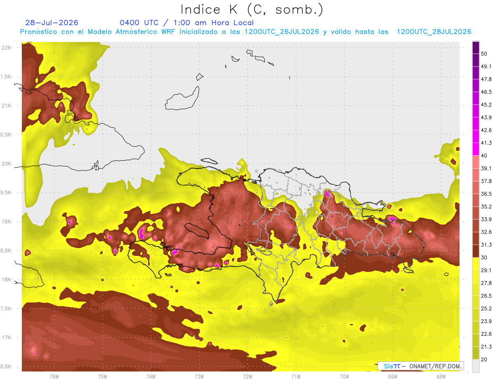Image resolution: width=495 pixels, height=382 pixels.
Task: Click the "1200UTC_26JUL2026" initialization time text
Action: 282,32
